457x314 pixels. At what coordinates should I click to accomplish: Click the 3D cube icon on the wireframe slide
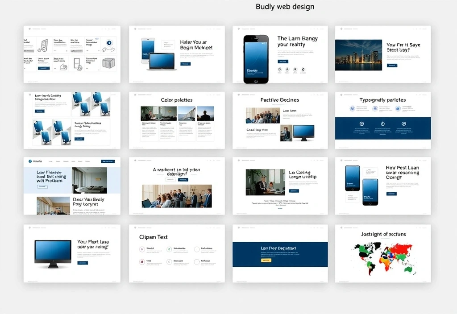point(108,63)
